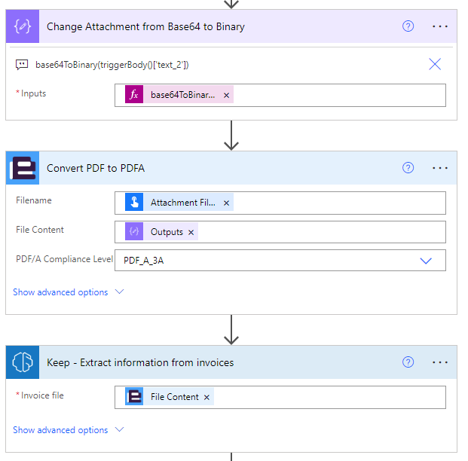Open help for Change Attachment from Base64 to Binary

point(408,26)
